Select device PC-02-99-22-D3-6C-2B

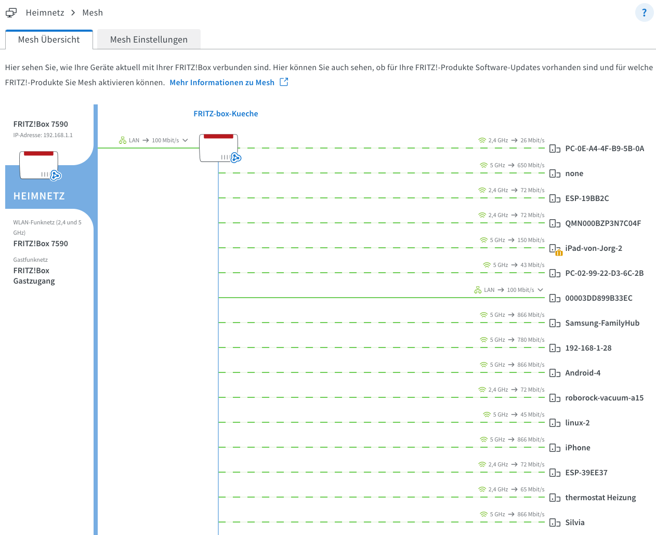point(605,273)
